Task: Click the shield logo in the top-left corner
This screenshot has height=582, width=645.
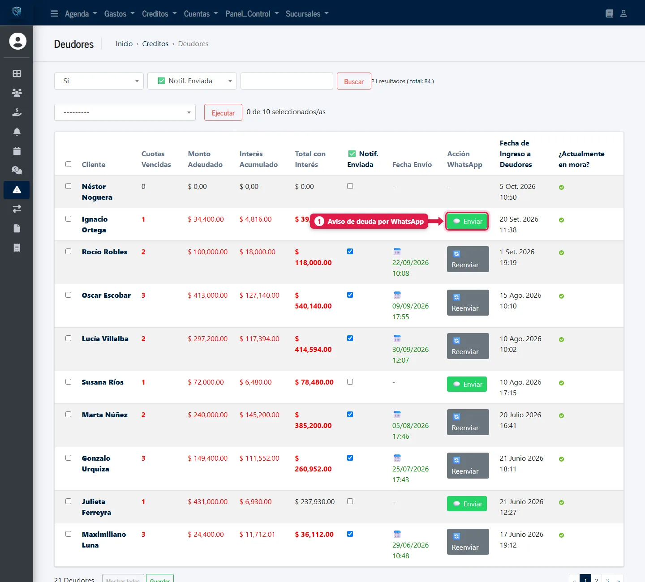Action: 17,12
